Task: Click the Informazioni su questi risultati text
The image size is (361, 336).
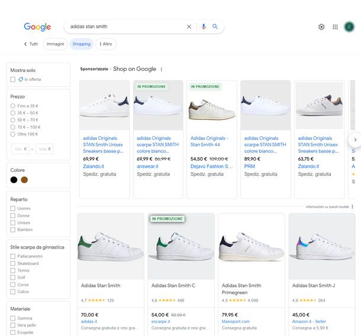Action: pyautogui.click(x=327, y=207)
